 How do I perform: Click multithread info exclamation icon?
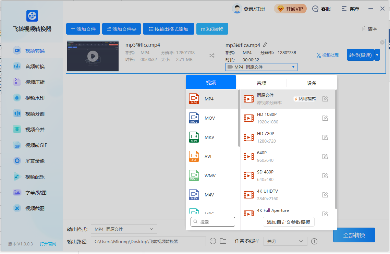point(314,241)
